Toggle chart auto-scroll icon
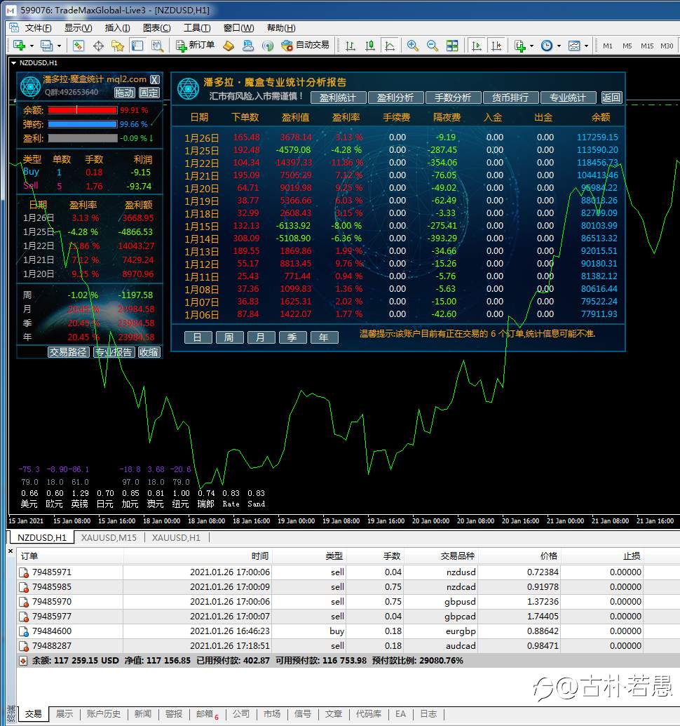The image size is (680, 726). [476, 46]
